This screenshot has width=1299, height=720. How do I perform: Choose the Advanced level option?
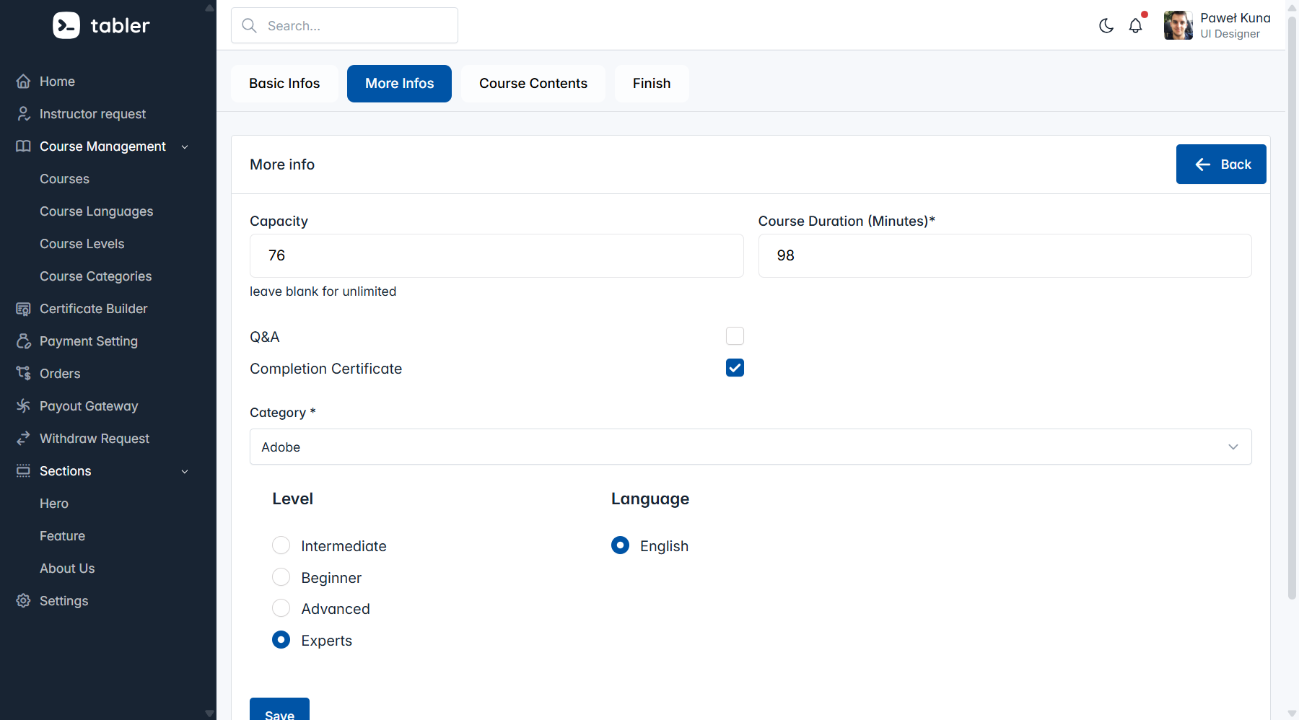(281, 609)
